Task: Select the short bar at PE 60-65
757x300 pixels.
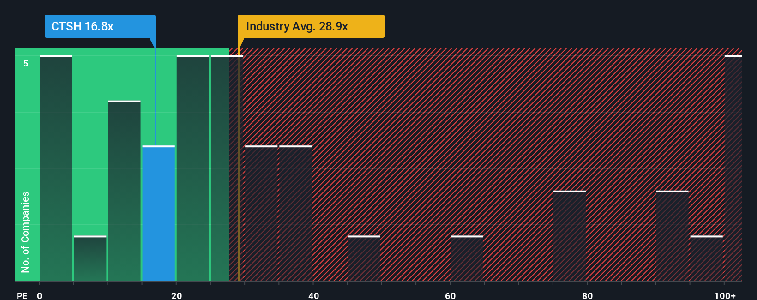Action: click(467, 258)
